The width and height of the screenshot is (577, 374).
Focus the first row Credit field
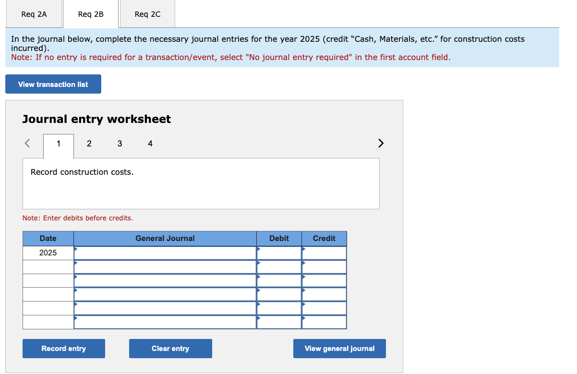point(324,253)
